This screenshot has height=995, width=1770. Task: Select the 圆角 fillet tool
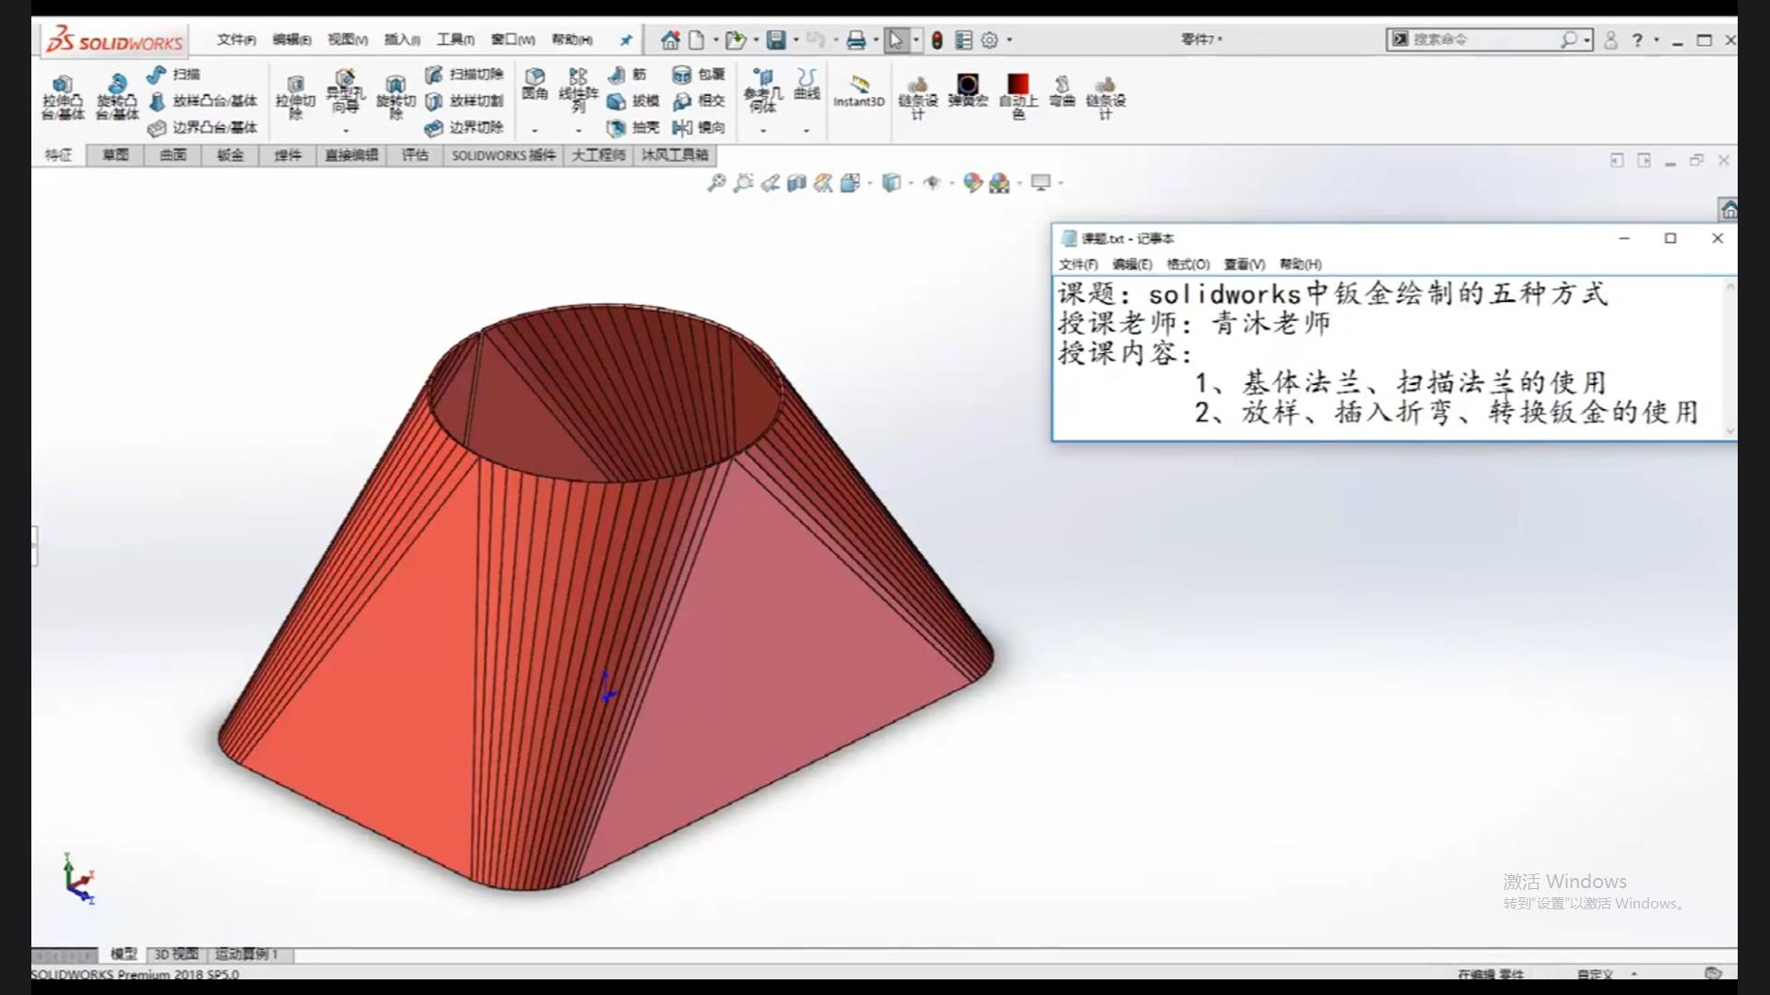535,83
